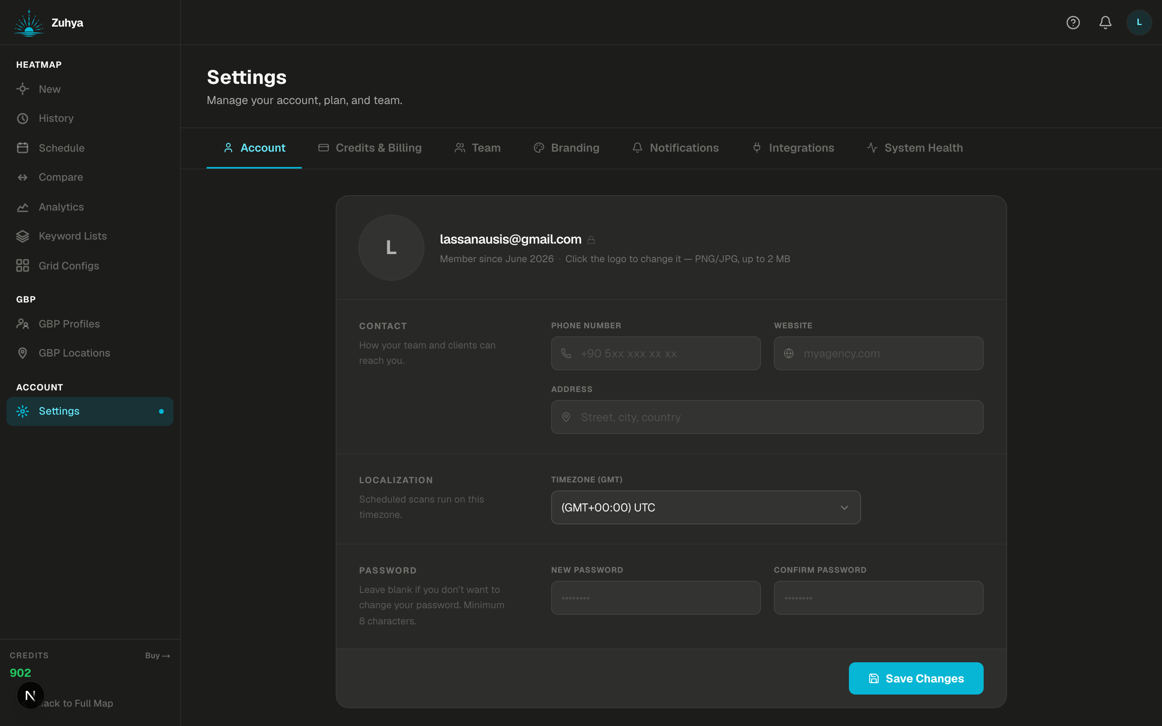Image resolution: width=1162 pixels, height=726 pixels.
Task: Click the Schedule calendar icon
Action: 23,148
